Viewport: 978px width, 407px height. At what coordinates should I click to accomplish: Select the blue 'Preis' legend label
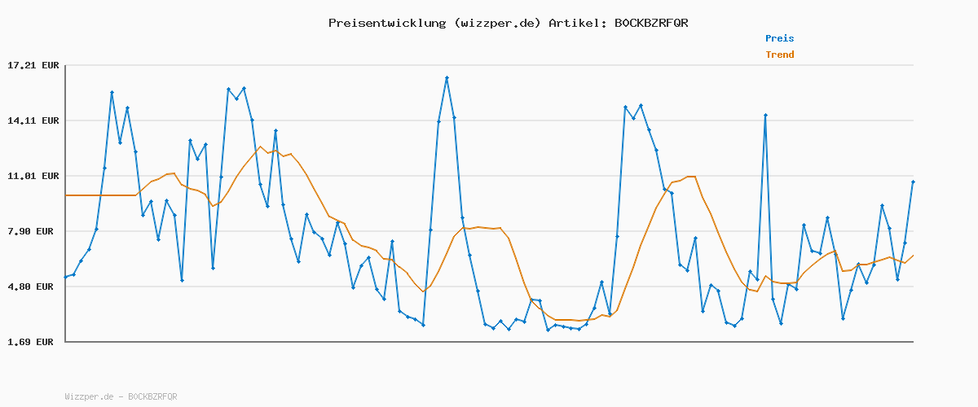(x=779, y=38)
